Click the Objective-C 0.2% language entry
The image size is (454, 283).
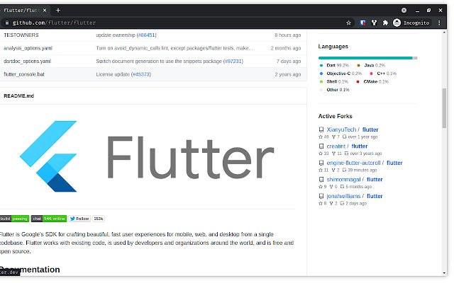coord(340,74)
